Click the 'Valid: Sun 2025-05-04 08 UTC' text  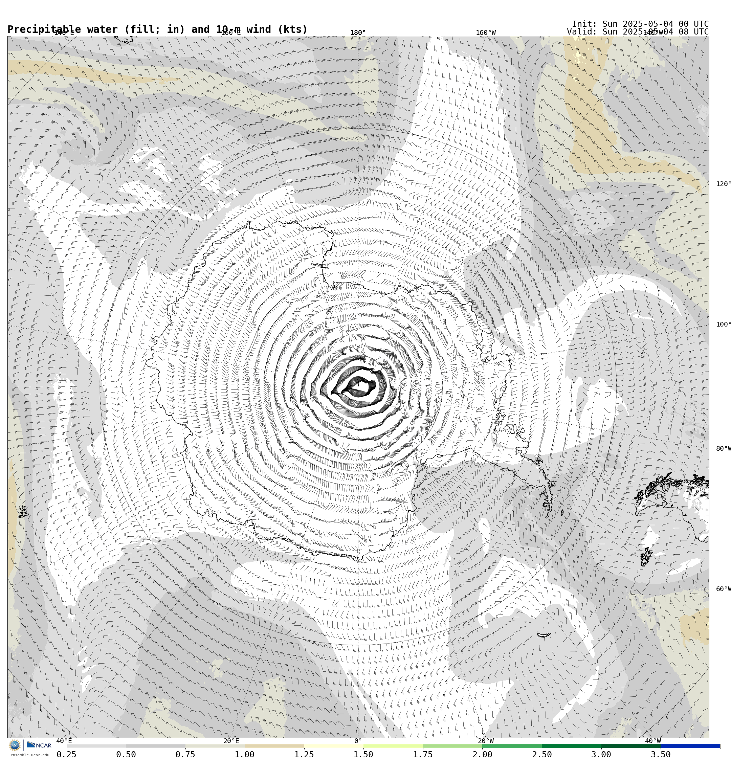click(638, 32)
